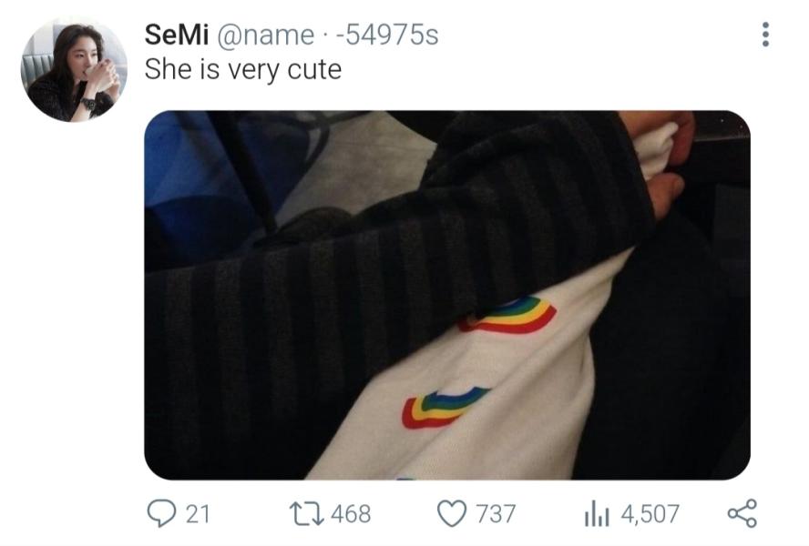Screen dimensions: 809x546
Task: Select the text 'She is very cute'
Action: [243, 69]
